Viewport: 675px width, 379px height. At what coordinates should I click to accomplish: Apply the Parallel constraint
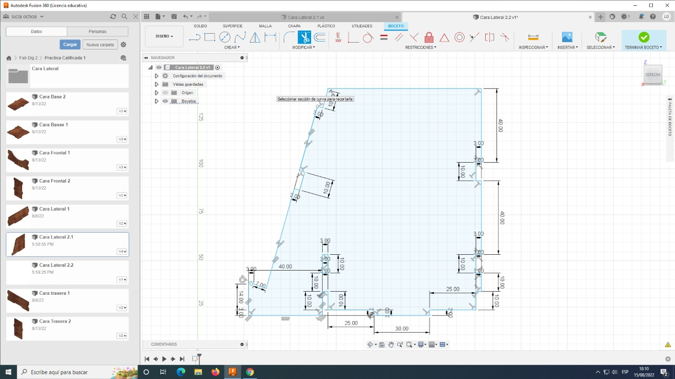[x=399, y=37]
